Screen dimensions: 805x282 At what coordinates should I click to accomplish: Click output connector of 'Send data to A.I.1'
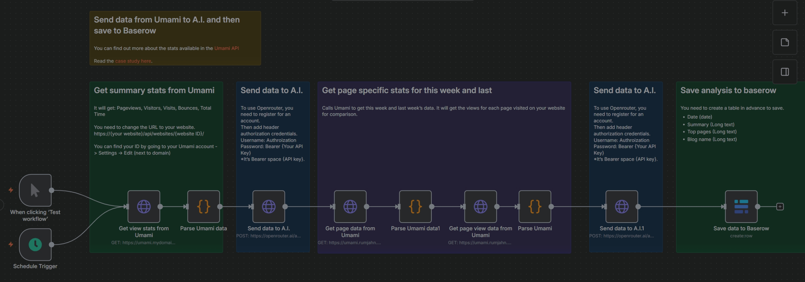pyautogui.click(x=638, y=207)
